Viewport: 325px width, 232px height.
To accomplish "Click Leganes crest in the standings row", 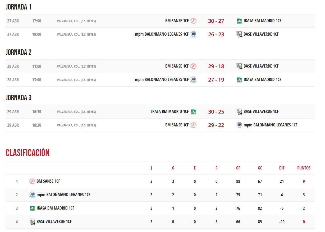I will (32, 195).
